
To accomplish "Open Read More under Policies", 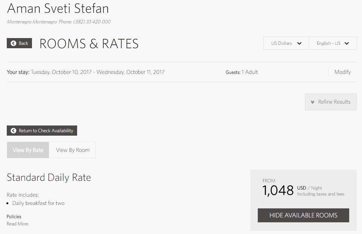I will (x=17, y=223).
